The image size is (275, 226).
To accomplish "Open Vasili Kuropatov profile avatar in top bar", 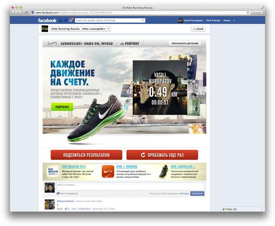I will [x=180, y=21].
